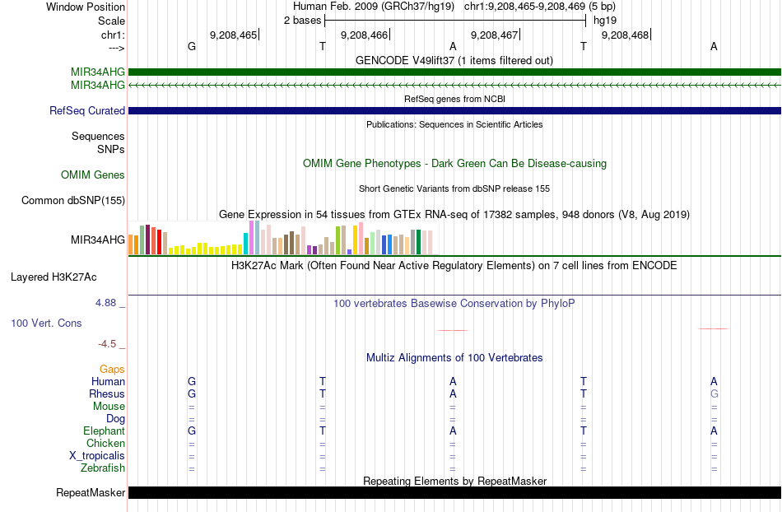
Task: Click the OMIM Genes track label
Action: (x=93, y=175)
